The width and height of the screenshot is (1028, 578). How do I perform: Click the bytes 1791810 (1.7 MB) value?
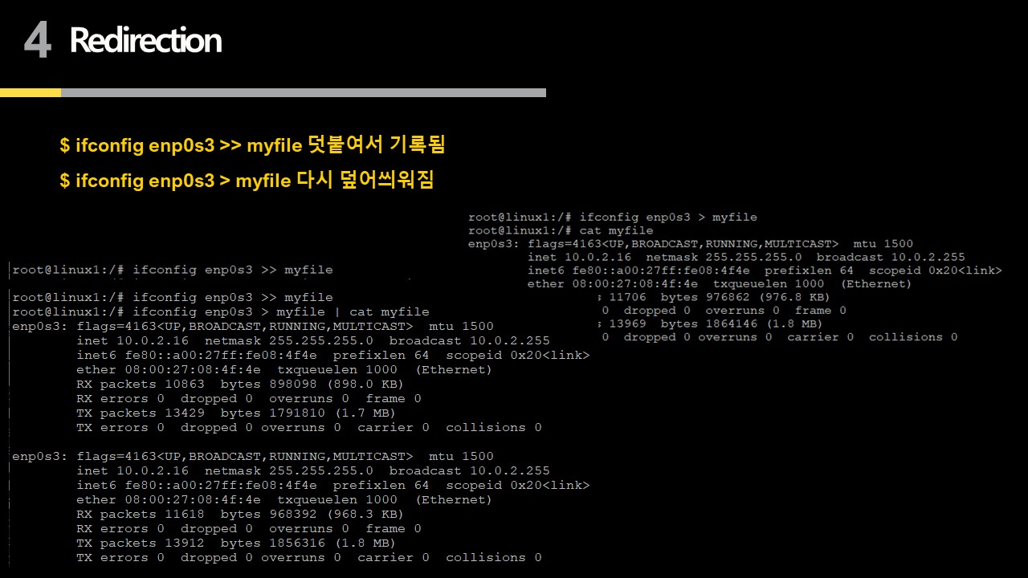click(x=308, y=413)
